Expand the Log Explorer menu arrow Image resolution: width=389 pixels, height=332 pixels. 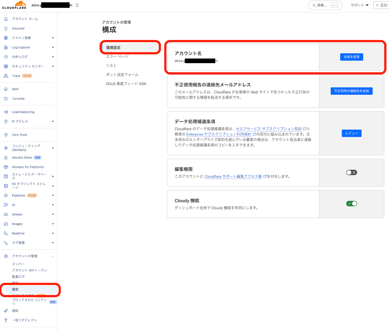point(53,47)
